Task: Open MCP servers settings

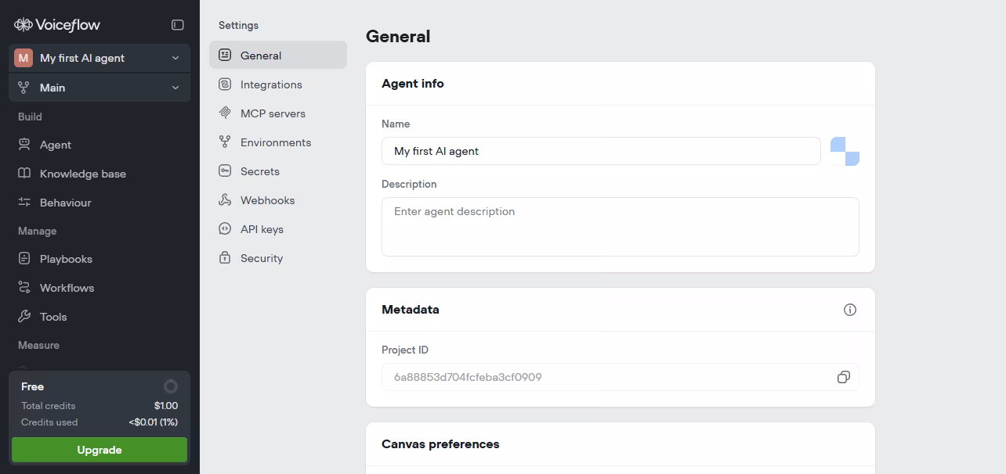Action: point(278,113)
